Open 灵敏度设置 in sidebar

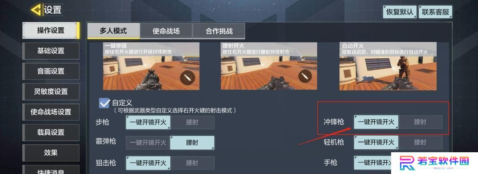pos(51,92)
